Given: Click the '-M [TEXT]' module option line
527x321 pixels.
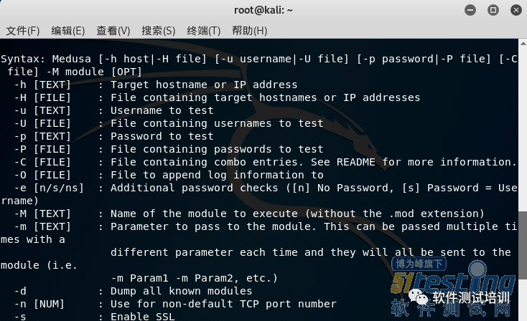Looking at the screenshot, I should coord(248,214).
